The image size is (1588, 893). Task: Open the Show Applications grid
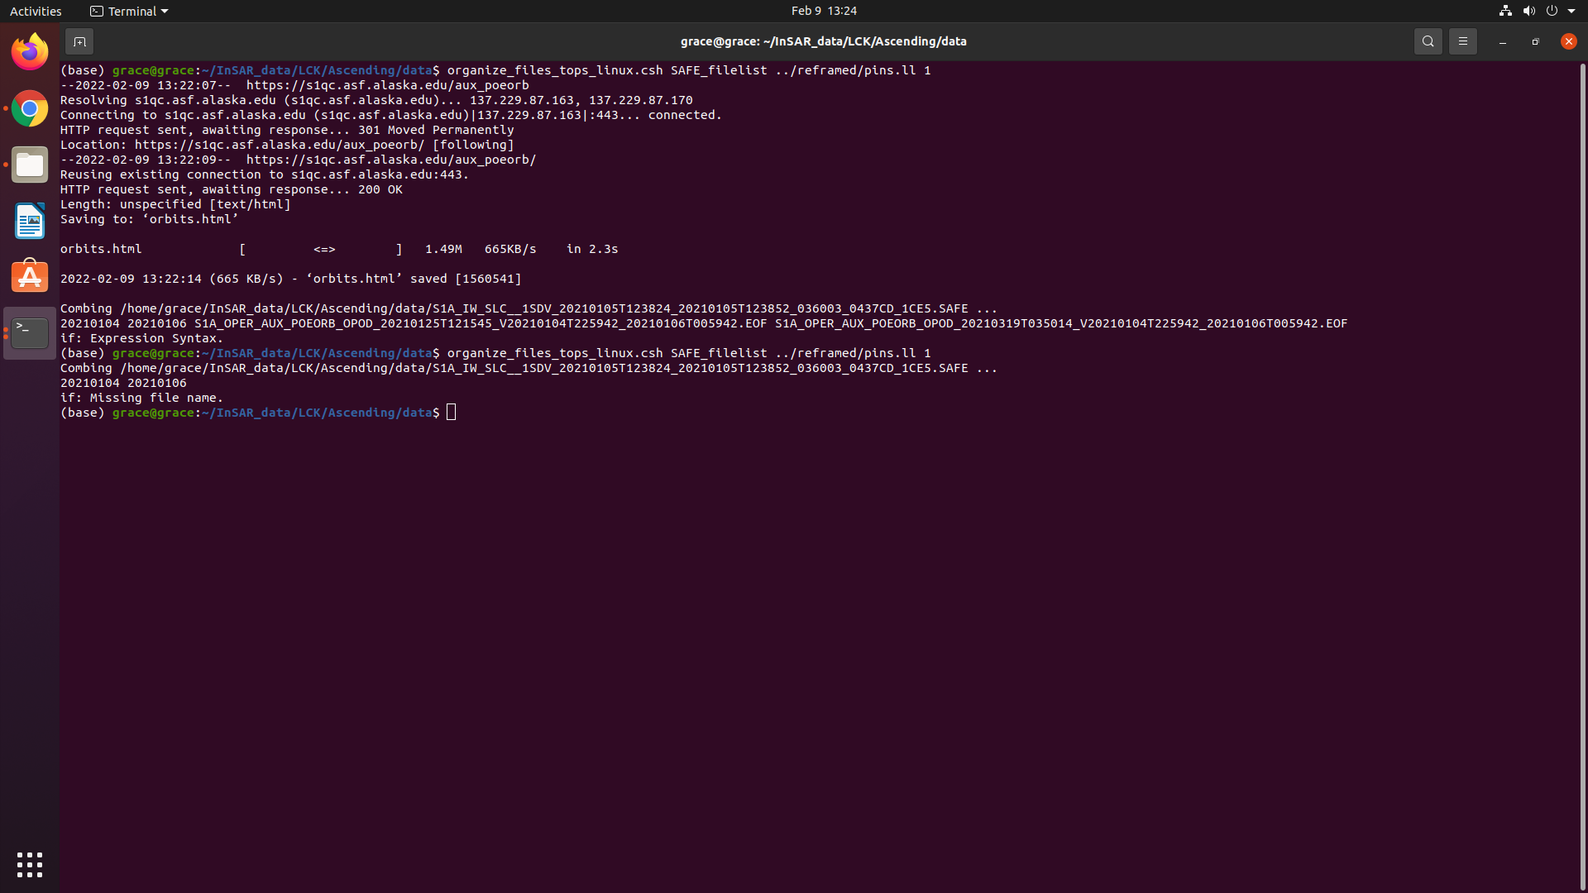pyautogui.click(x=29, y=864)
